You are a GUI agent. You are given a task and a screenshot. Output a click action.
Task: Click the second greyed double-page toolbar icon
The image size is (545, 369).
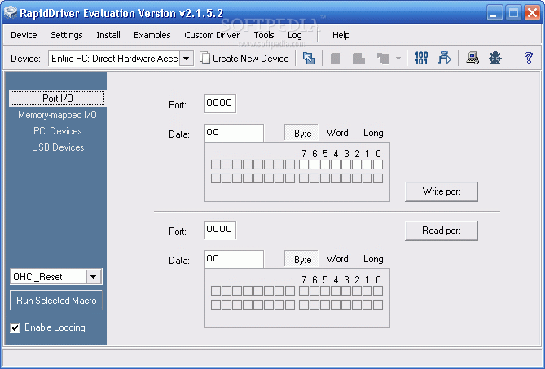point(358,59)
